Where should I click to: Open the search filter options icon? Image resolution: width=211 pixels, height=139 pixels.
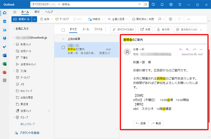[140, 5]
